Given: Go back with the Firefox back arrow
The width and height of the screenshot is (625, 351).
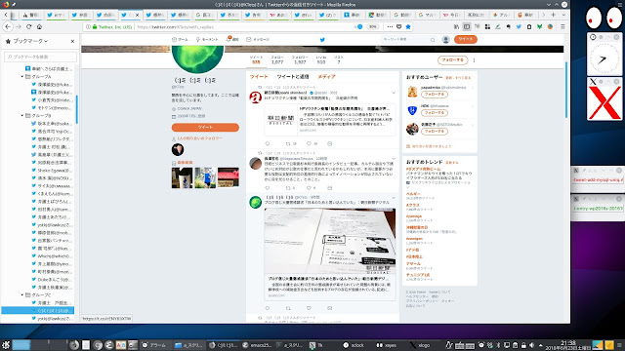Looking at the screenshot, I should point(8,26).
